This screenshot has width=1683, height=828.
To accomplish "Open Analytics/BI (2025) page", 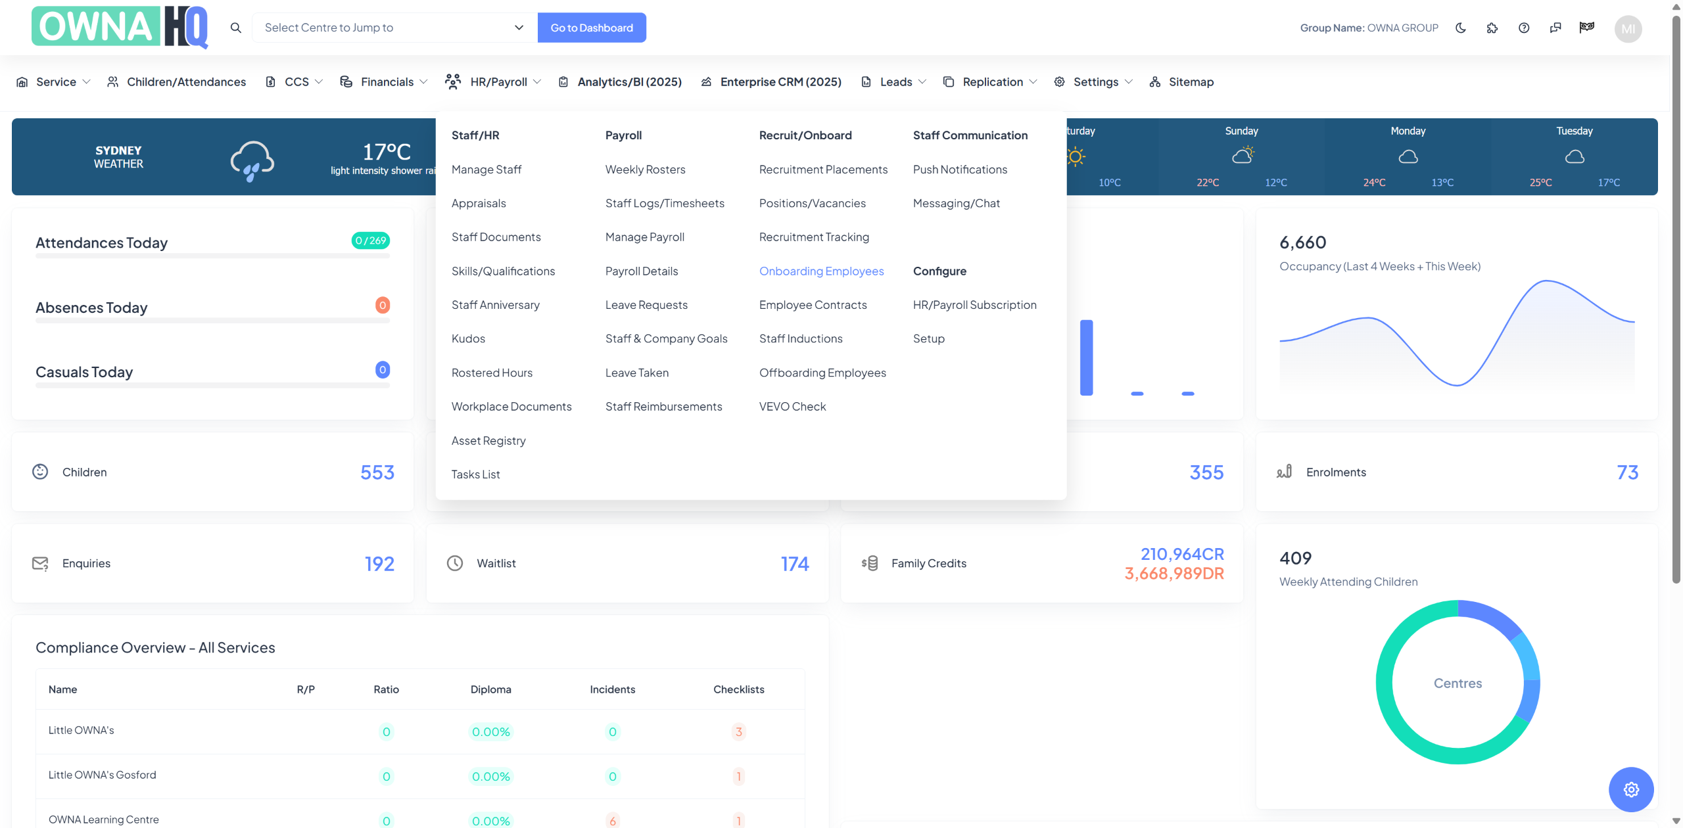I will (x=629, y=82).
